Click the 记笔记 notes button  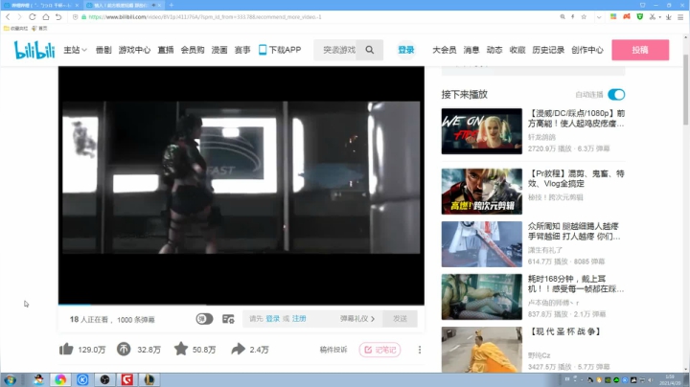pyautogui.click(x=379, y=350)
